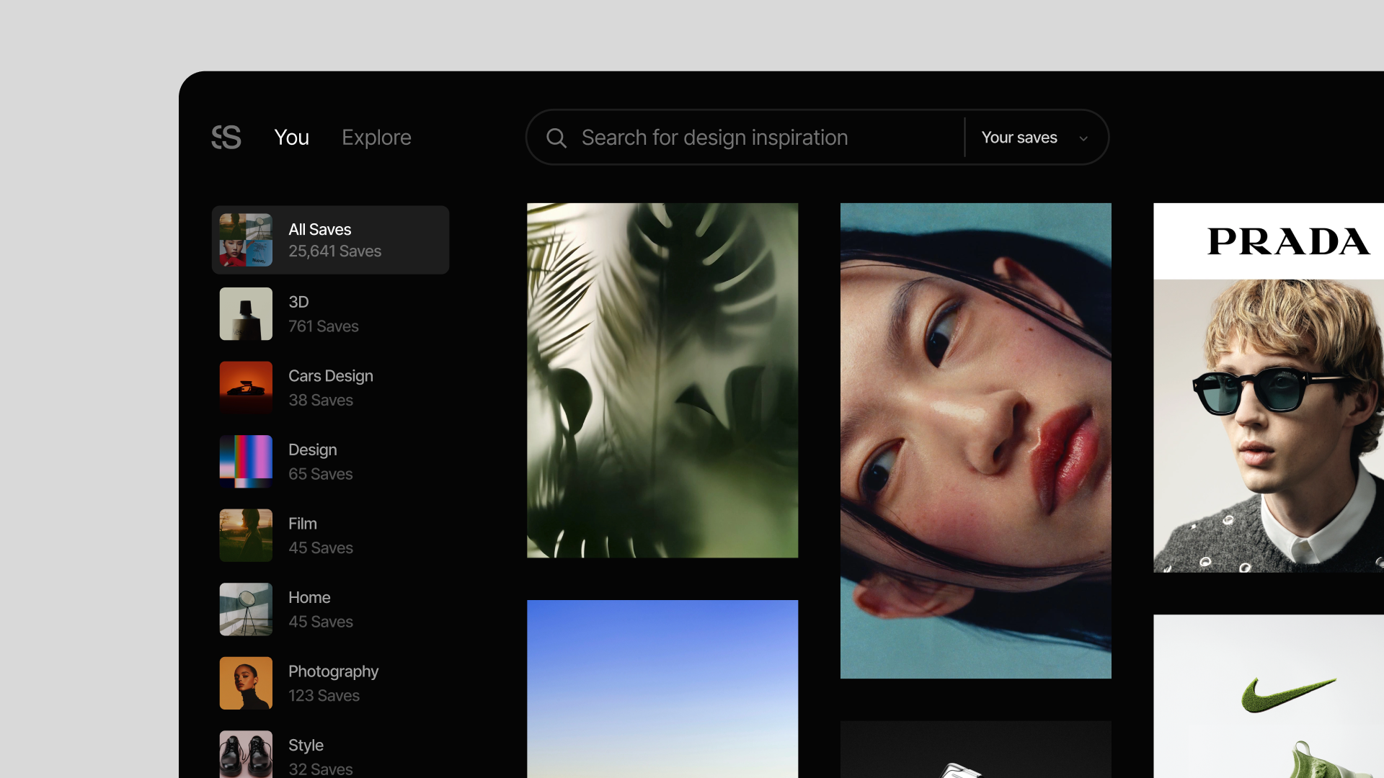Open the woman's face close-up image
This screenshot has width=1384, height=778.
click(976, 441)
